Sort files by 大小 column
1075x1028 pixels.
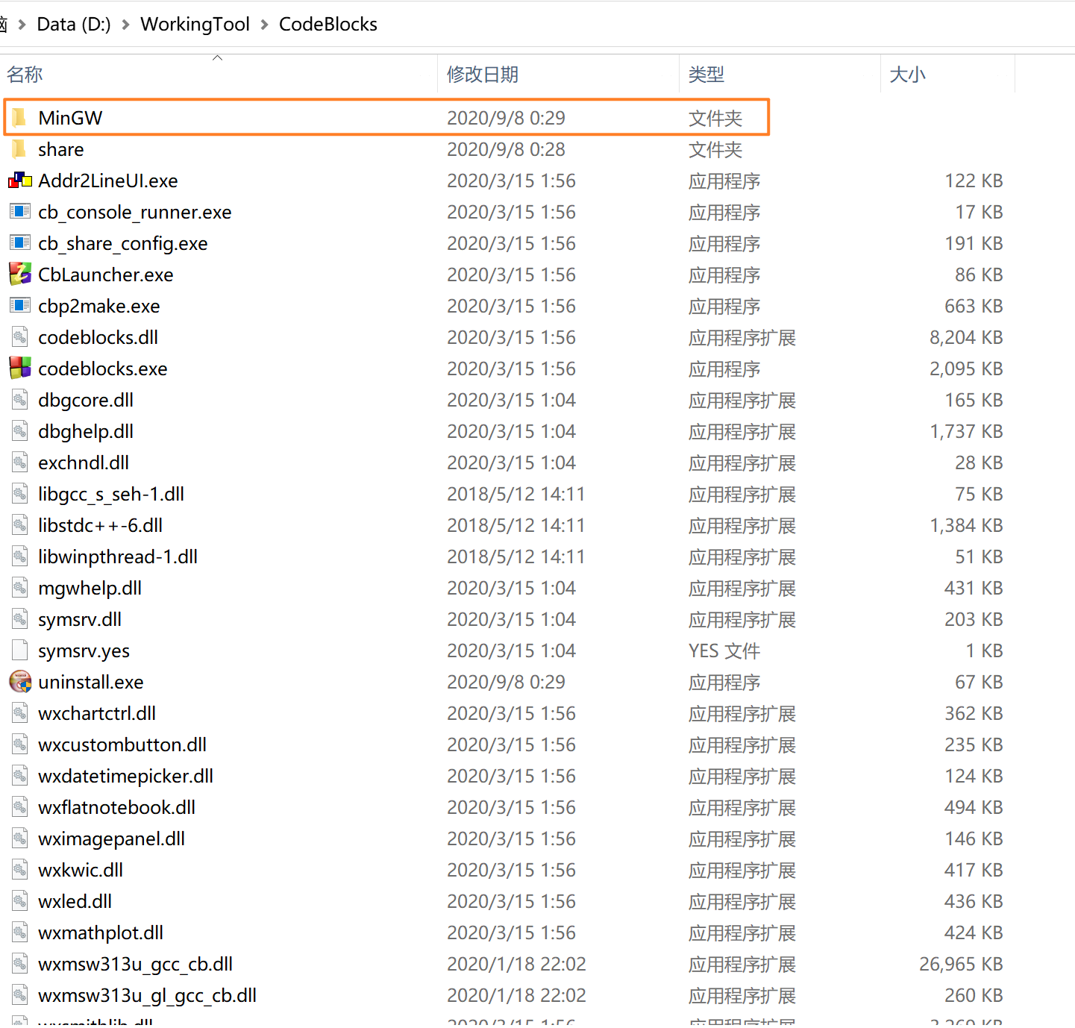click(907, 74)
